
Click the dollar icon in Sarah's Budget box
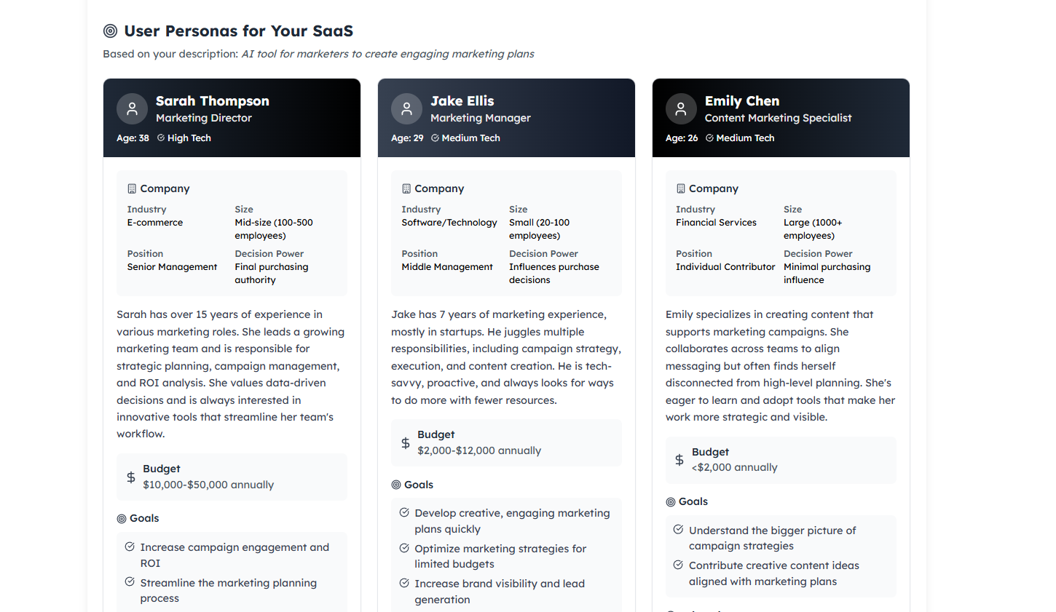pyautogui.click(x=131, y=477)
